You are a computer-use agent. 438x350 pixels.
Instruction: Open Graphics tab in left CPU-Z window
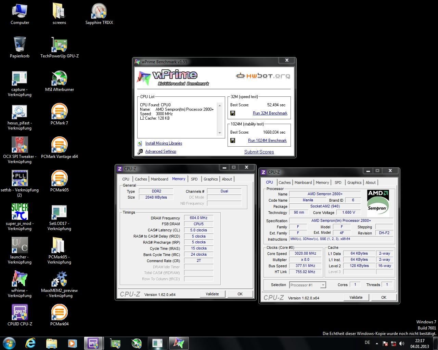pyautogui.click(x=211, y=179)
